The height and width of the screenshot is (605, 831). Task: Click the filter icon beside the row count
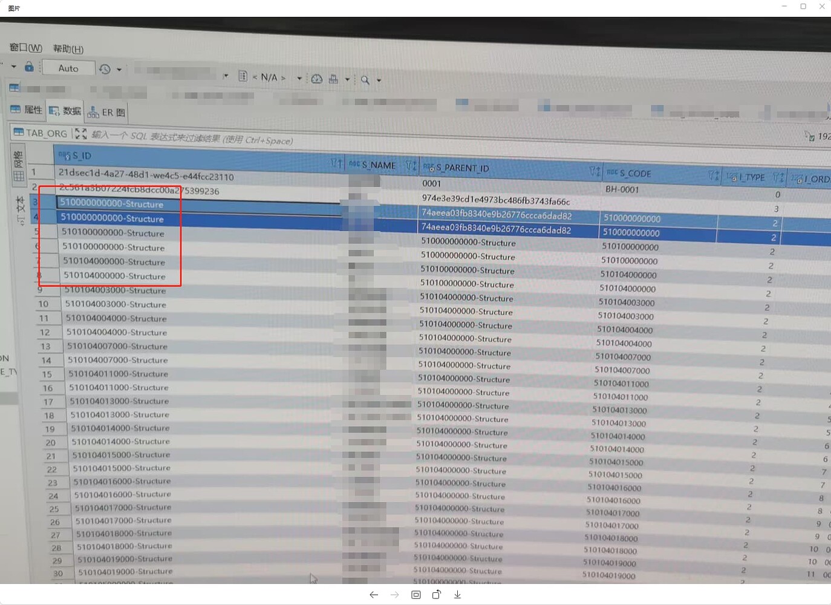pos(809,136)
